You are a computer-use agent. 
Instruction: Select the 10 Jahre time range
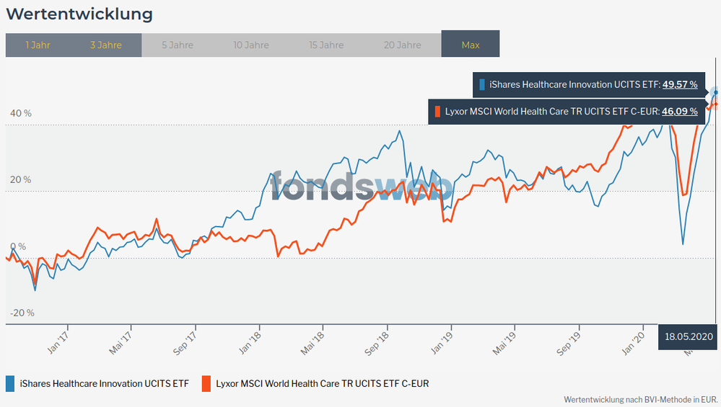point(251,45)
